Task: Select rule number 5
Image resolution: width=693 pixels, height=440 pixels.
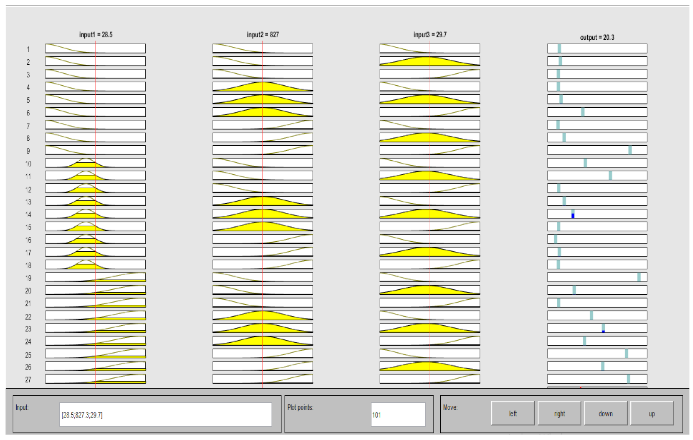Action: 28,100
